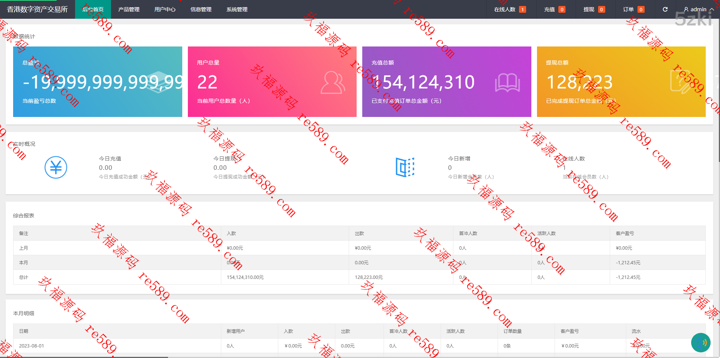Click the green sound speaker floating button
Viewport: 720px width, 358px height.
(x=700, y=342)
